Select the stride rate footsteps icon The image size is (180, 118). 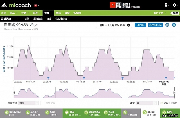coord(125,112)
